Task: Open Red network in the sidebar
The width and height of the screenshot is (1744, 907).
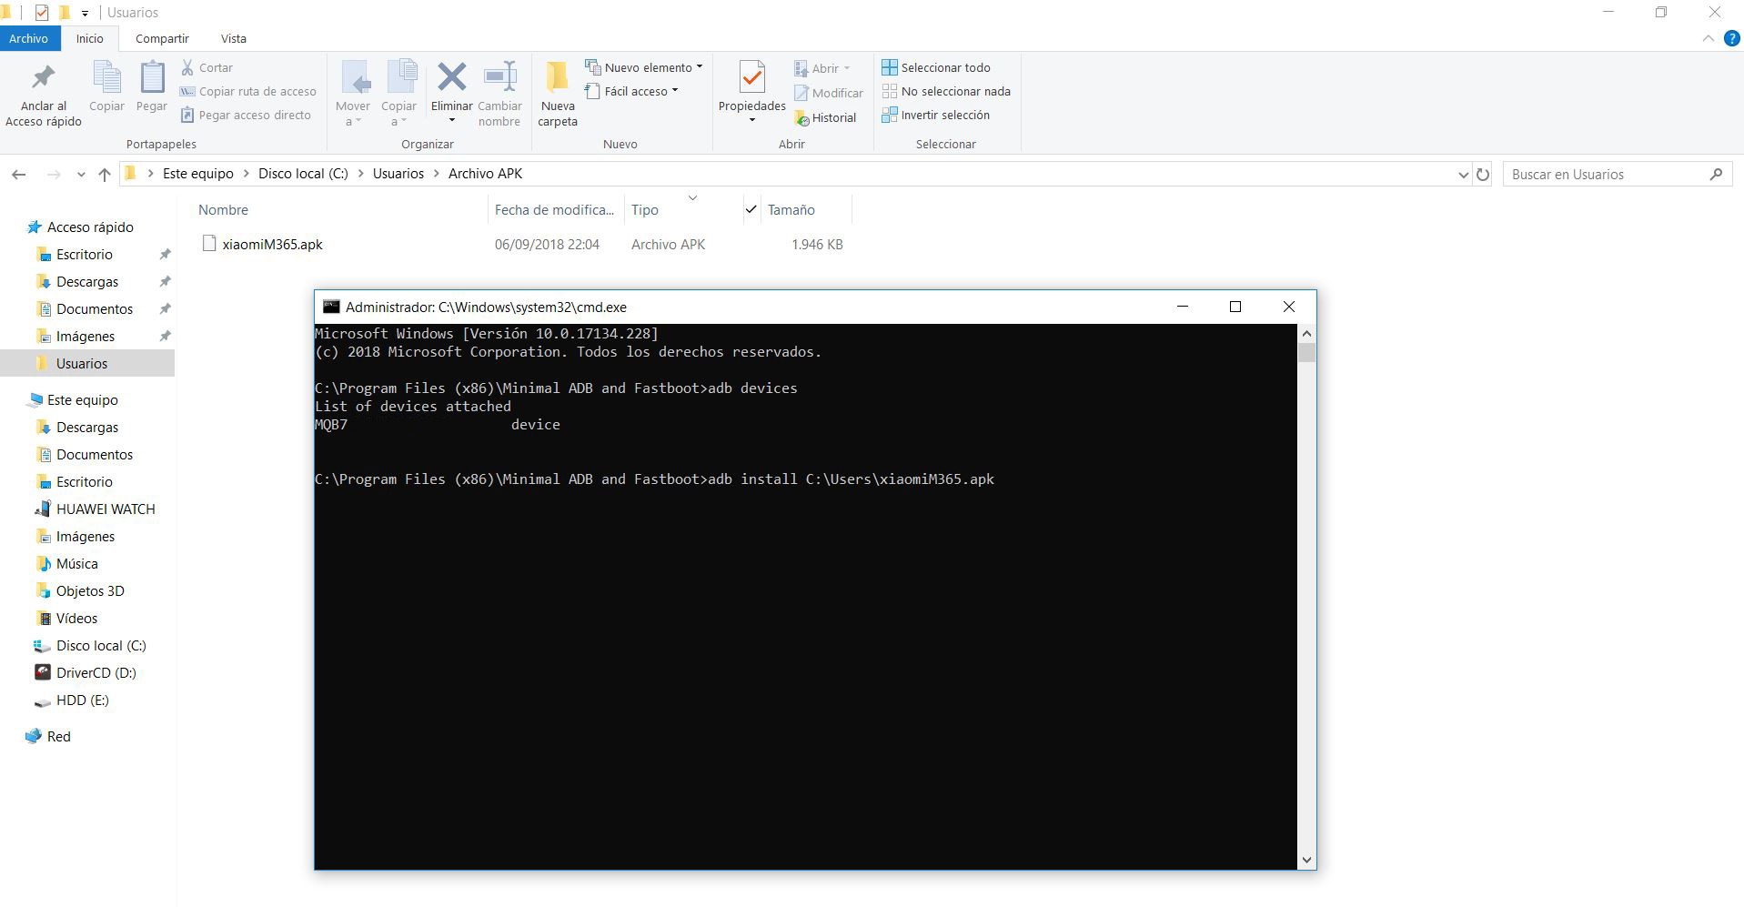Action: point(58,736)
